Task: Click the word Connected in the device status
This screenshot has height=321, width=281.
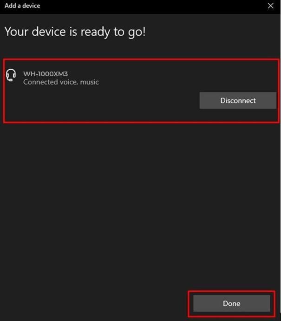Action: click(x=40, y=82)
